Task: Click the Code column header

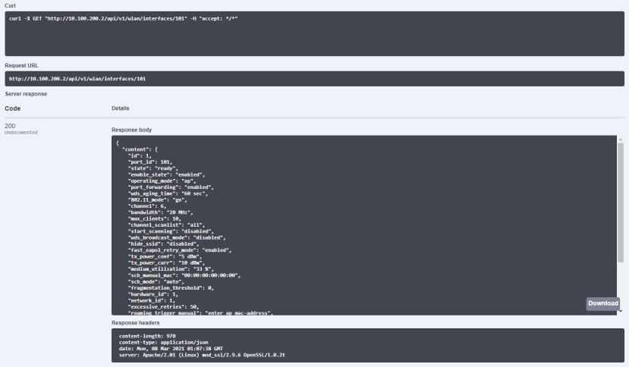Action: (x=12, y=108)
